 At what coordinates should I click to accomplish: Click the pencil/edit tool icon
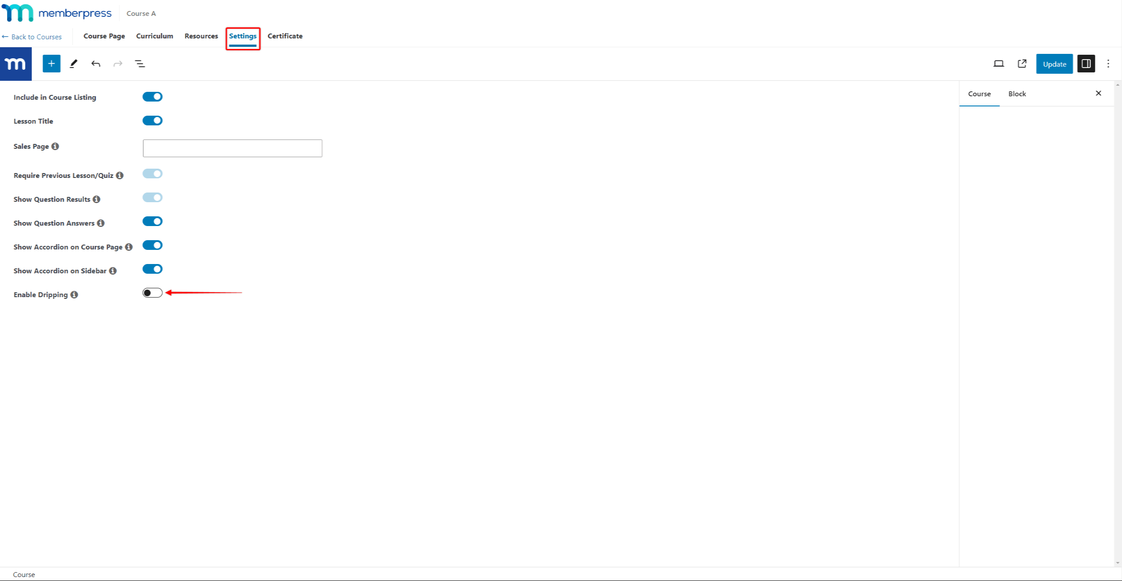pyautogui.click(x=73, y=64)
